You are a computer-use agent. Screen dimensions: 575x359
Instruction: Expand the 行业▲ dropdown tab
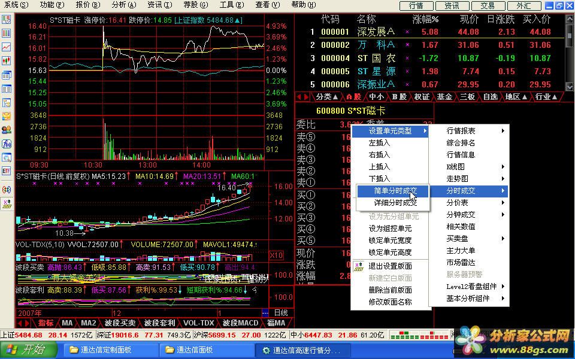coord(546,97)
